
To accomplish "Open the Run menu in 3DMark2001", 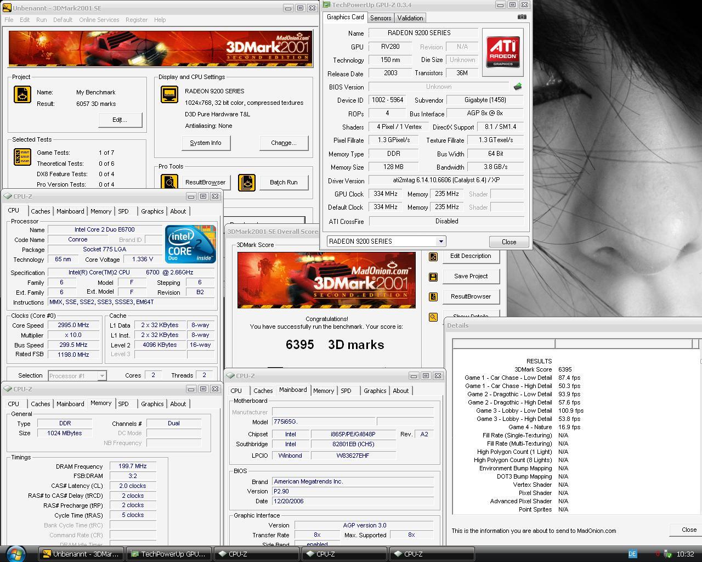I will click(x=41, y=20).
